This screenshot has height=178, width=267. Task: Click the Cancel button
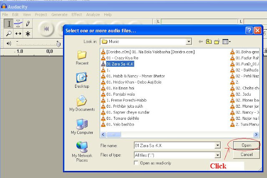246,154
